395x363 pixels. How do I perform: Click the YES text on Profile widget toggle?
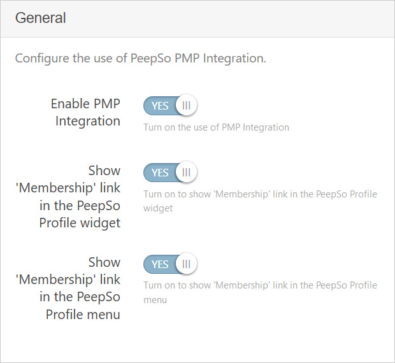(x=160, y=173)
